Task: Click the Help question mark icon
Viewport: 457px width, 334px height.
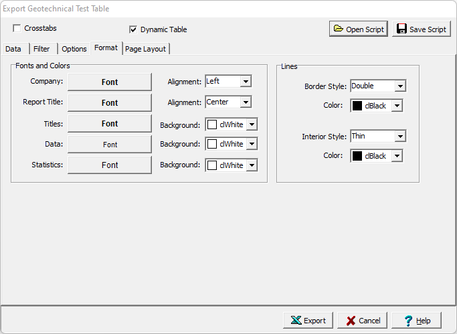Action: click(x=407, y=321)
